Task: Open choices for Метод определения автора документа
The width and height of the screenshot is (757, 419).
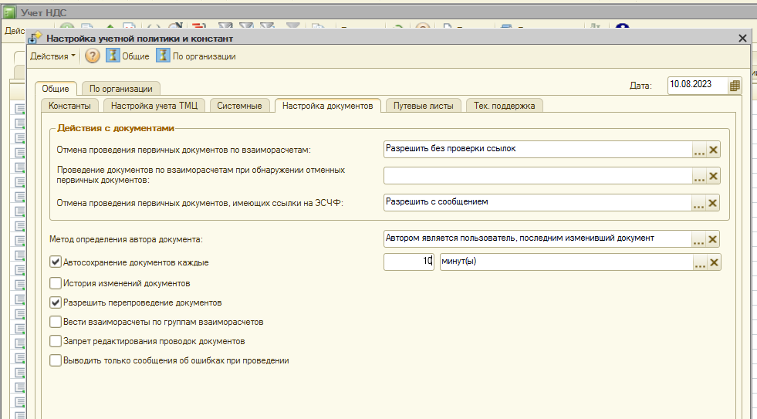Action: click(x=698, y=239)
